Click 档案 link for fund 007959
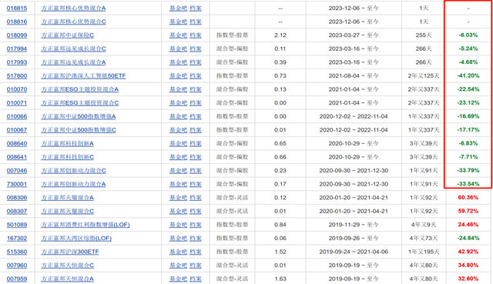 coord(195,279)
